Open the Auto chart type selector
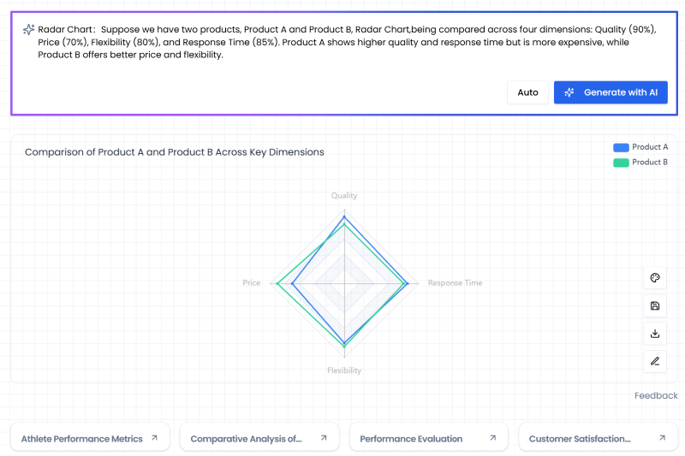 point(527,92)
